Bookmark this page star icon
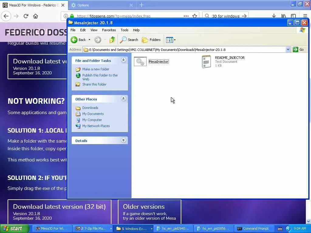Image resolution: width=311 pixels, height=233 pixels. tap(195, 16)
